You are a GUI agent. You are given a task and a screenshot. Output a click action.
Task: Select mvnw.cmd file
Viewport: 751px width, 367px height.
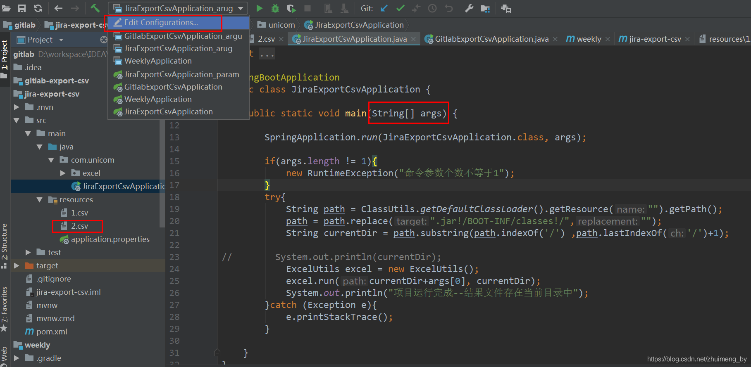(x=50, y=318)
